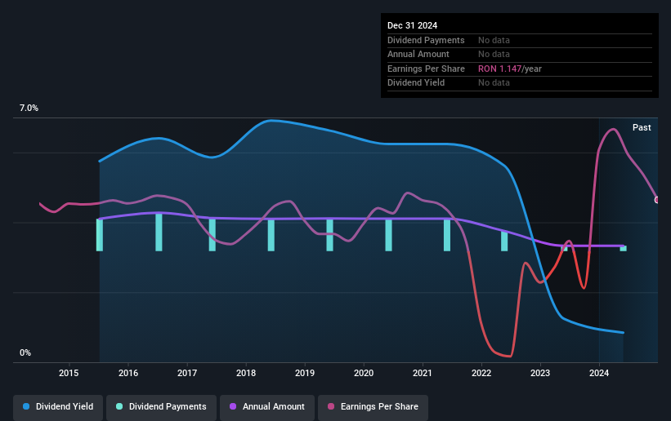This screenshot has height=421, width=671.
Task: Click the 2021 x-axis label
Action: coord(423,373)
